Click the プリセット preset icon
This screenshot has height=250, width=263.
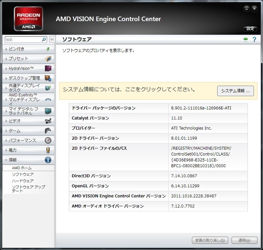tap(48, 59)
